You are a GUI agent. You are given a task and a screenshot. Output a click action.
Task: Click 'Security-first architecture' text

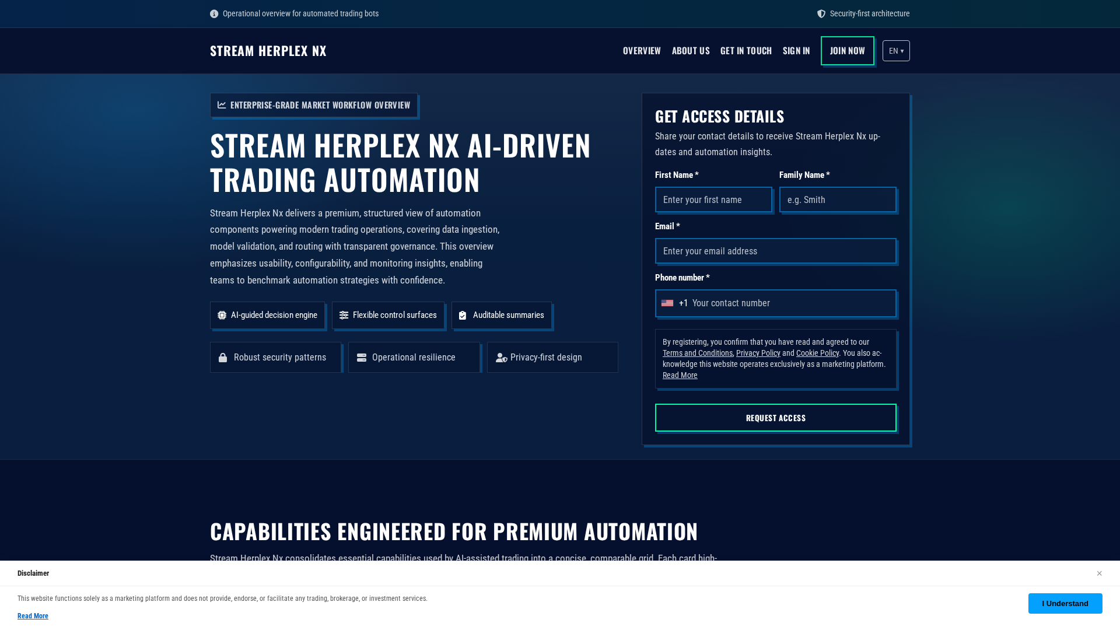pos(870,13)
